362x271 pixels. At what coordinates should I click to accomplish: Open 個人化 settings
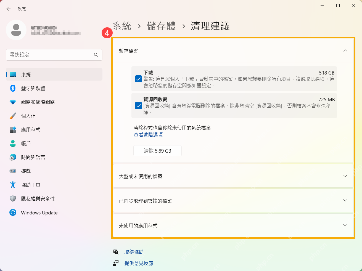(54, 116)
